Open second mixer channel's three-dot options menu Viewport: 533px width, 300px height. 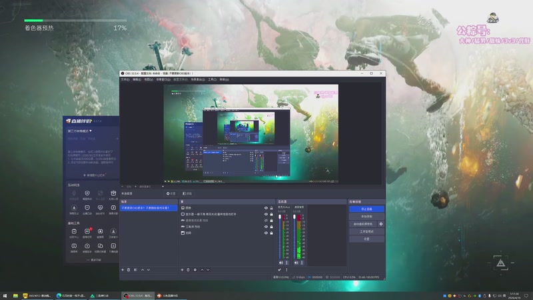302,263
